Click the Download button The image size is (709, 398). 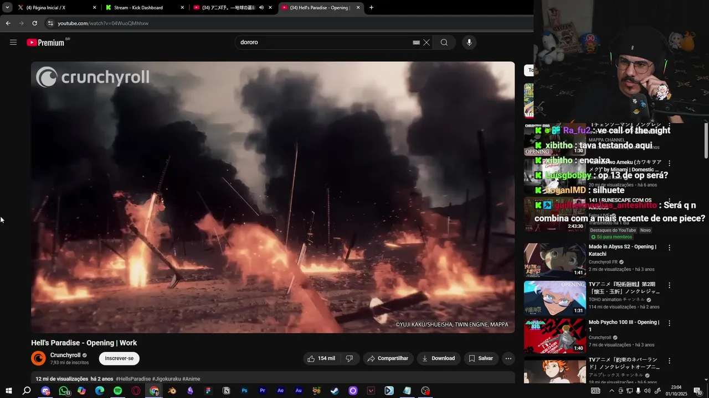[439, 358]
